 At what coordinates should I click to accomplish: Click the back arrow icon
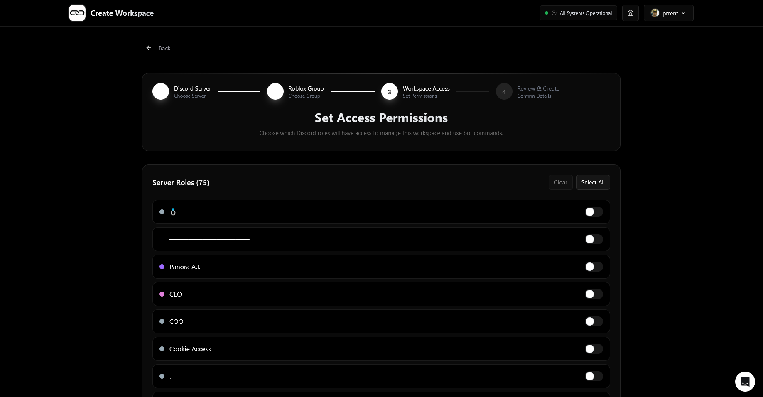tap(149, 48)
